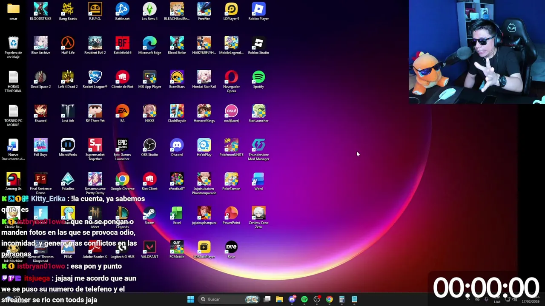Select the FCMobile desktop icon

[177, 249]
